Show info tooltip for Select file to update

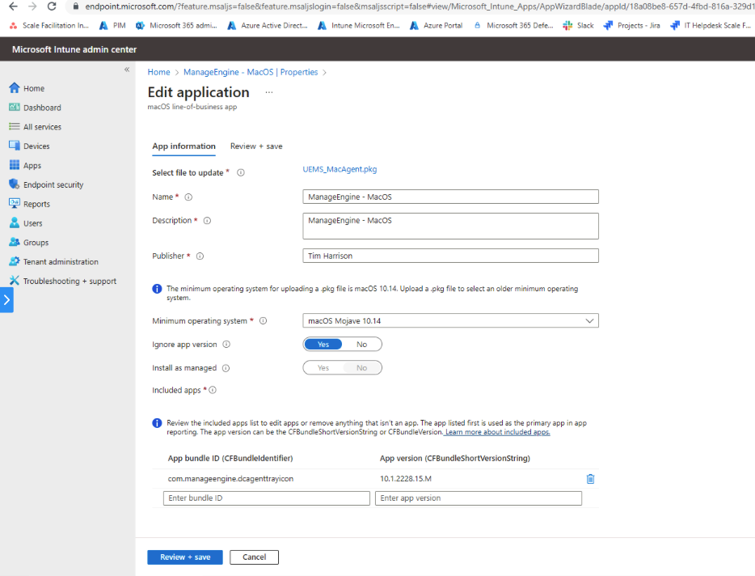[241, 172]
